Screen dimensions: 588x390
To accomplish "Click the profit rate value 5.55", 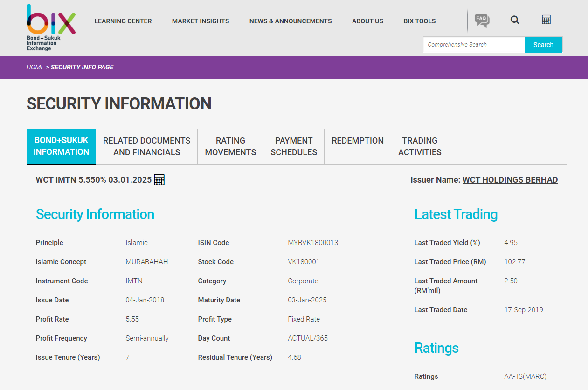I will (x=132, y=319).
